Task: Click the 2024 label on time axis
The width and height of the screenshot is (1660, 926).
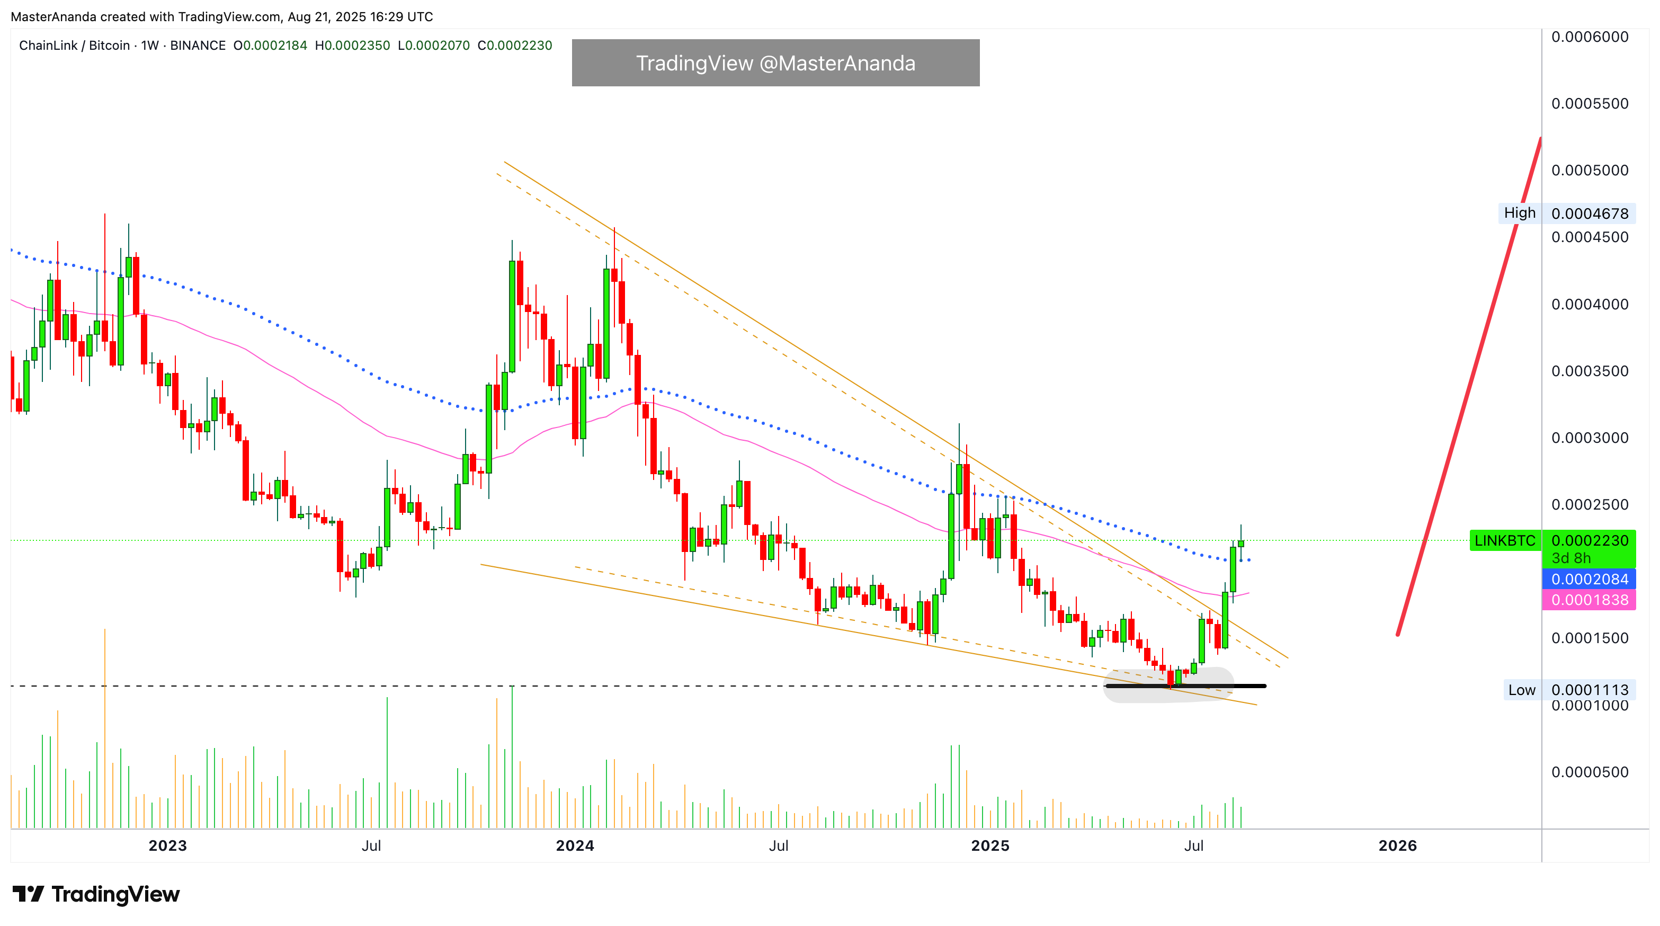Action: [575, 845]
